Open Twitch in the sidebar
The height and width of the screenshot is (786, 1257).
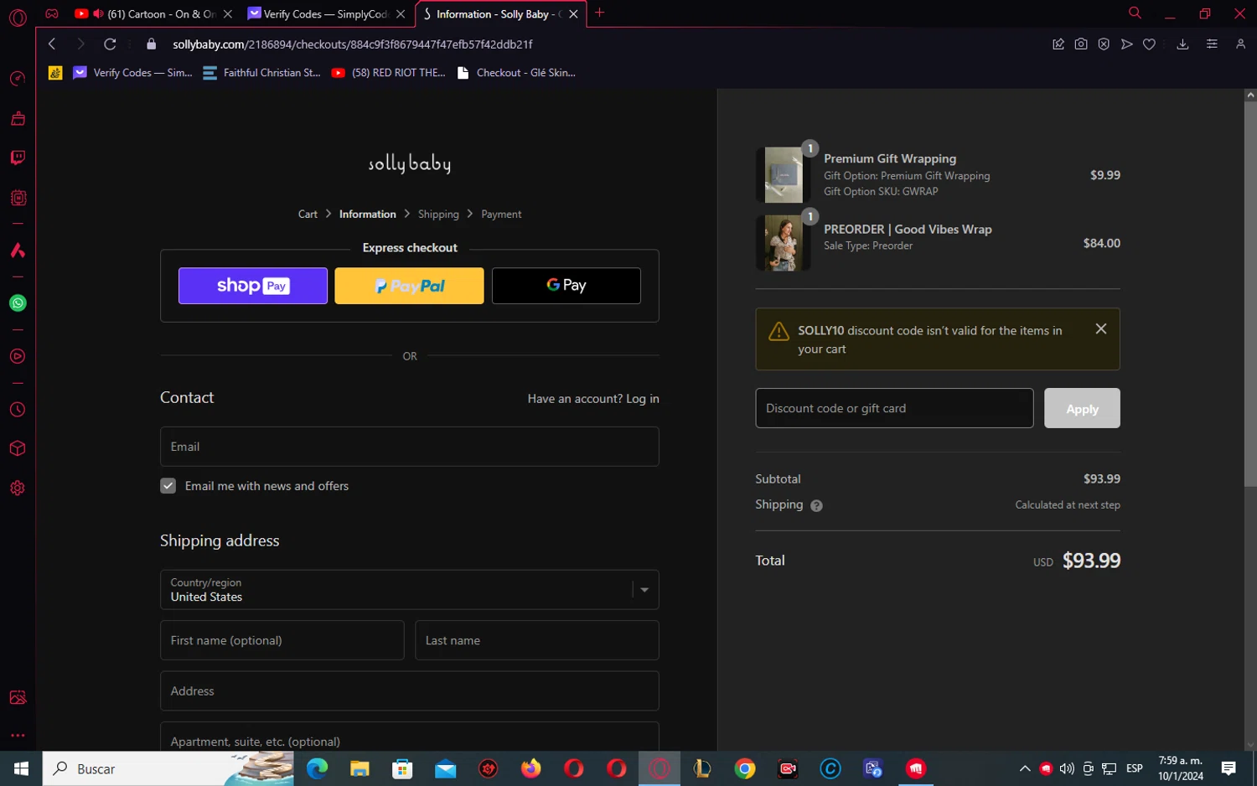pos(18,158)
